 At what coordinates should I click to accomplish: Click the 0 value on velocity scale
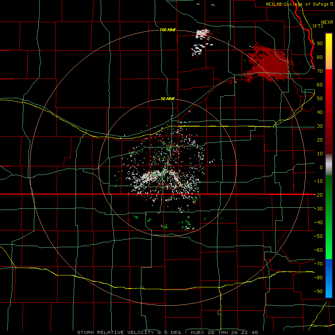tap(321, 167)
